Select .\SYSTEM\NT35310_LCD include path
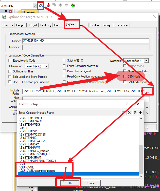The width and height of the screenshot is (160, 191). point(79,154)
